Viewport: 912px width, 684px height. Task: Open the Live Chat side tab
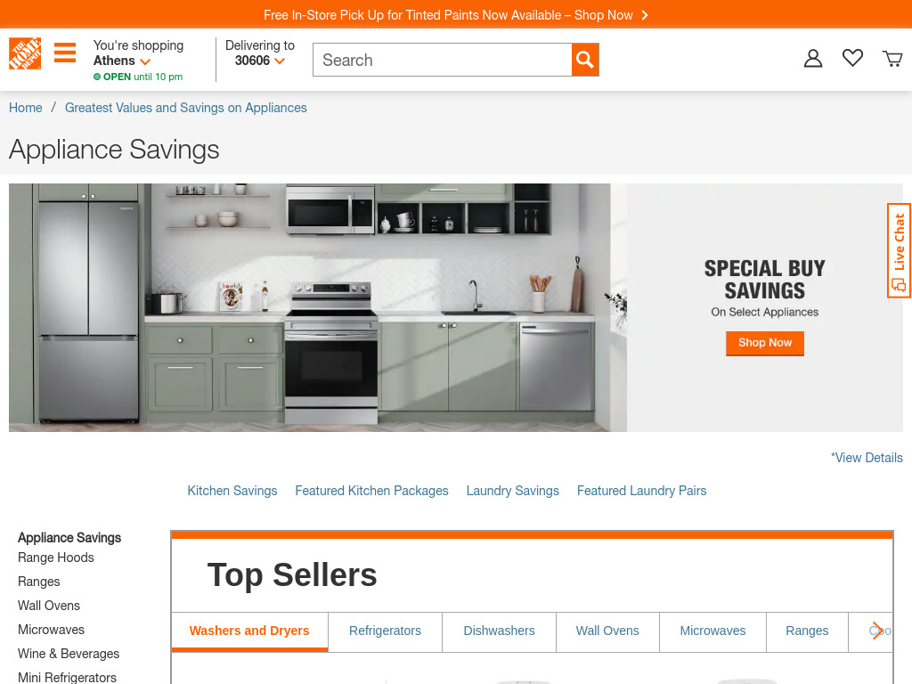tap(900, 250)
